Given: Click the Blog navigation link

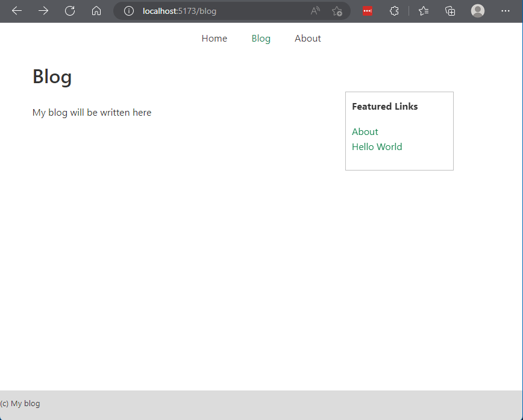Looking at the screenshot, I should pyautogui.click(x=261, y=38).
